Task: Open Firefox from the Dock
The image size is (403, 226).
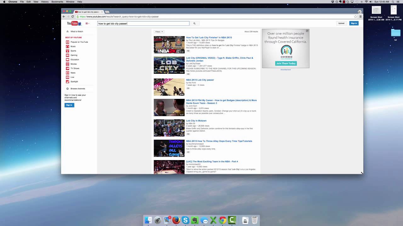Action: 176,220
